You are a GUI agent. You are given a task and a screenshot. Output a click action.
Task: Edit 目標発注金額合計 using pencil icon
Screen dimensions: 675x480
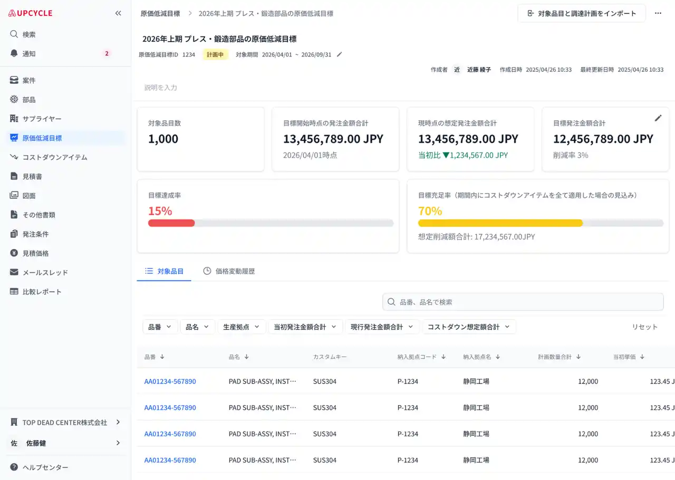[658, 118]
